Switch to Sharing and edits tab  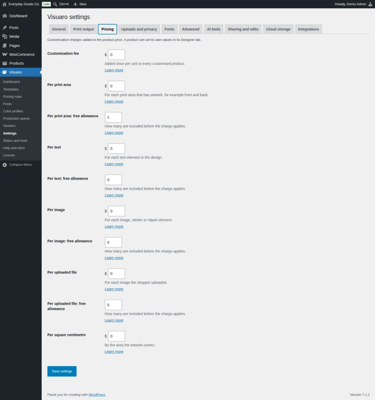243,29
